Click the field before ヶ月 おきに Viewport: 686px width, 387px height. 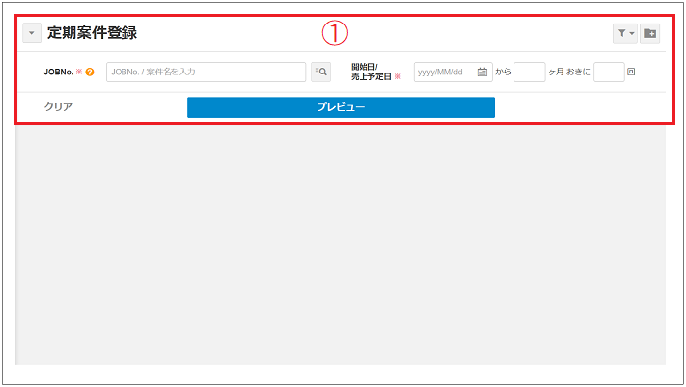(x=529, y=72)
